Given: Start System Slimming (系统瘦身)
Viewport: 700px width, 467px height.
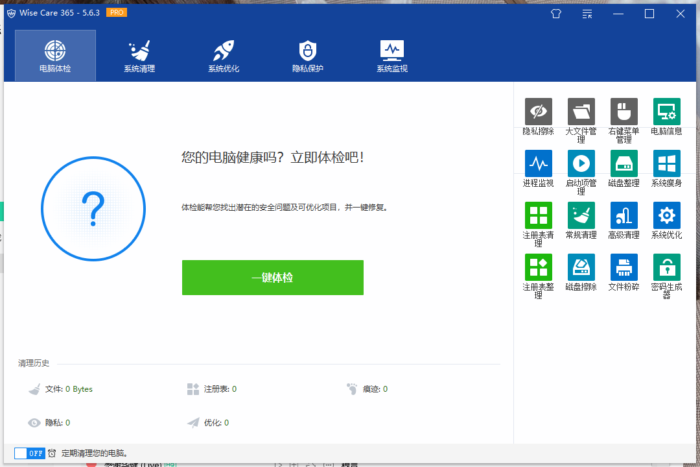Looking at the screenshot, I should click(x=666, y=163).
